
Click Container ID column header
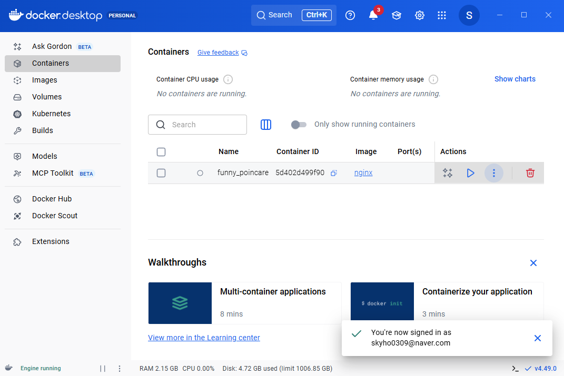(x=298, y=151)
